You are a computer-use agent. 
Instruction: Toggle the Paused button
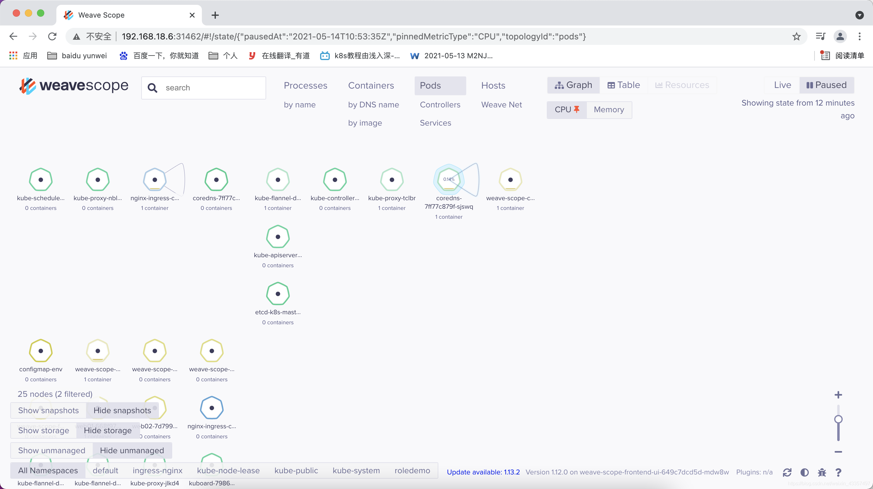coord(826,85)
